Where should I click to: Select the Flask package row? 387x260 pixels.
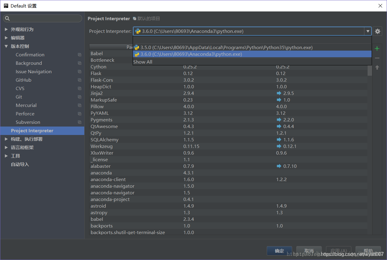pyautogui.click(x=228, y=74)
